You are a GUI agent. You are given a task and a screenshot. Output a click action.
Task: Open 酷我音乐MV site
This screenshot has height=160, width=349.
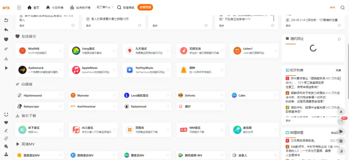coord(39,155)
